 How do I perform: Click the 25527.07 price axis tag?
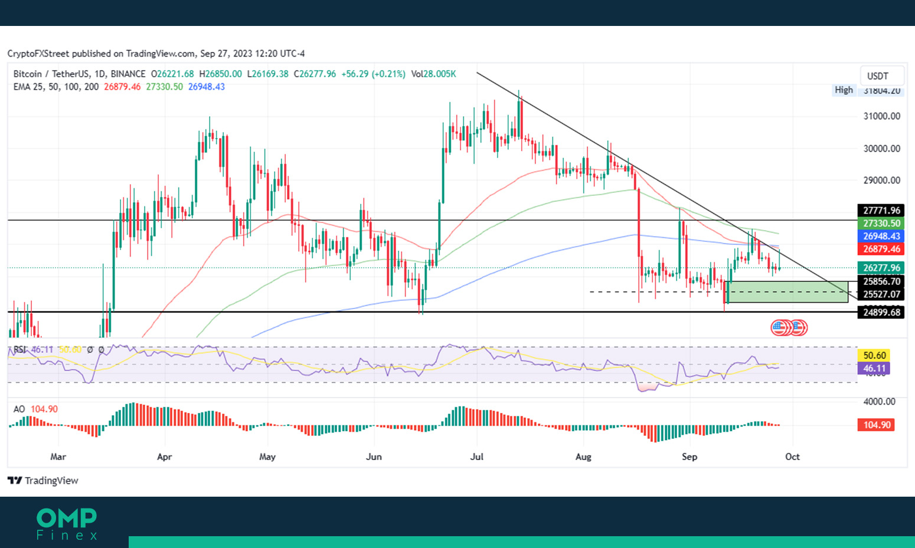click(881, 294)
